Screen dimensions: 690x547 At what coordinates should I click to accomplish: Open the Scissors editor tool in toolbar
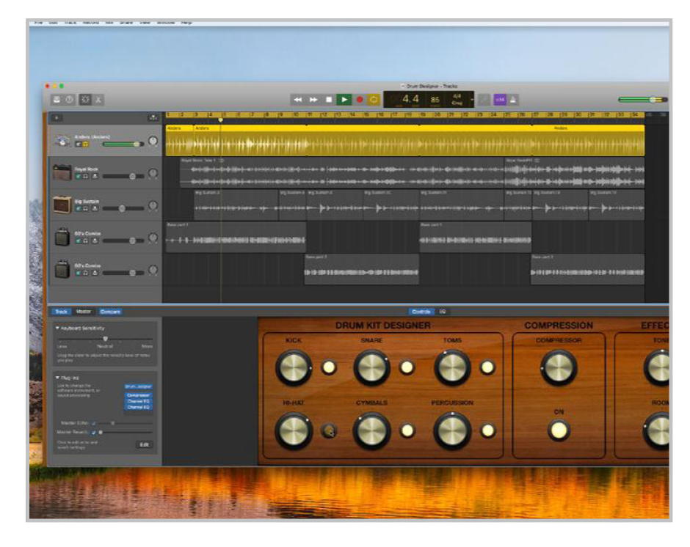[98, 99]
